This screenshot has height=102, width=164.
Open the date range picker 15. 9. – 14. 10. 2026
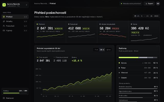click(x=146, y=16)
